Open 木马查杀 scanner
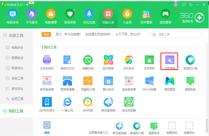Image resolution: width=209 pixels, height=136 pixels. [x=32, y=16]
